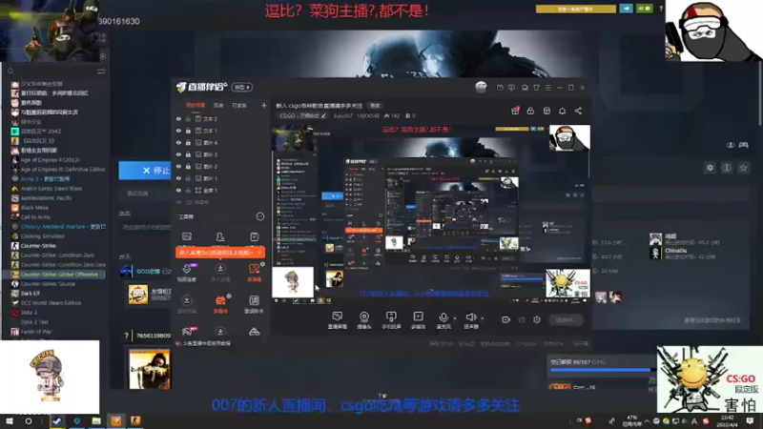Image resolution: width=763 pixels, height=429 pixels.
Task: Mute the speaker icon
Action: point(470,317)
